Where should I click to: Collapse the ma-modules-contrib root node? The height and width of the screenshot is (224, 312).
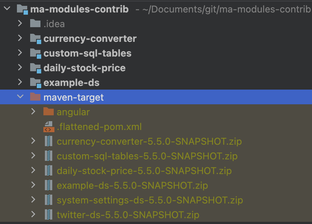pos(7,8)
